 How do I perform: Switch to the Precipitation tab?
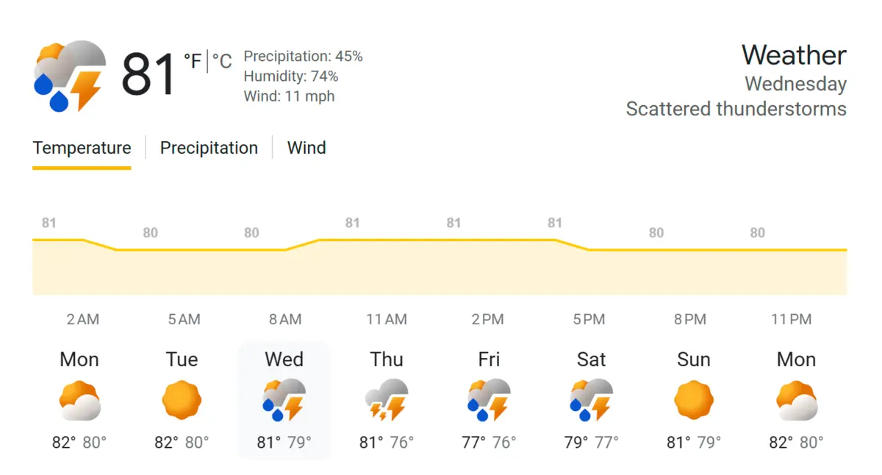[209, 148]
